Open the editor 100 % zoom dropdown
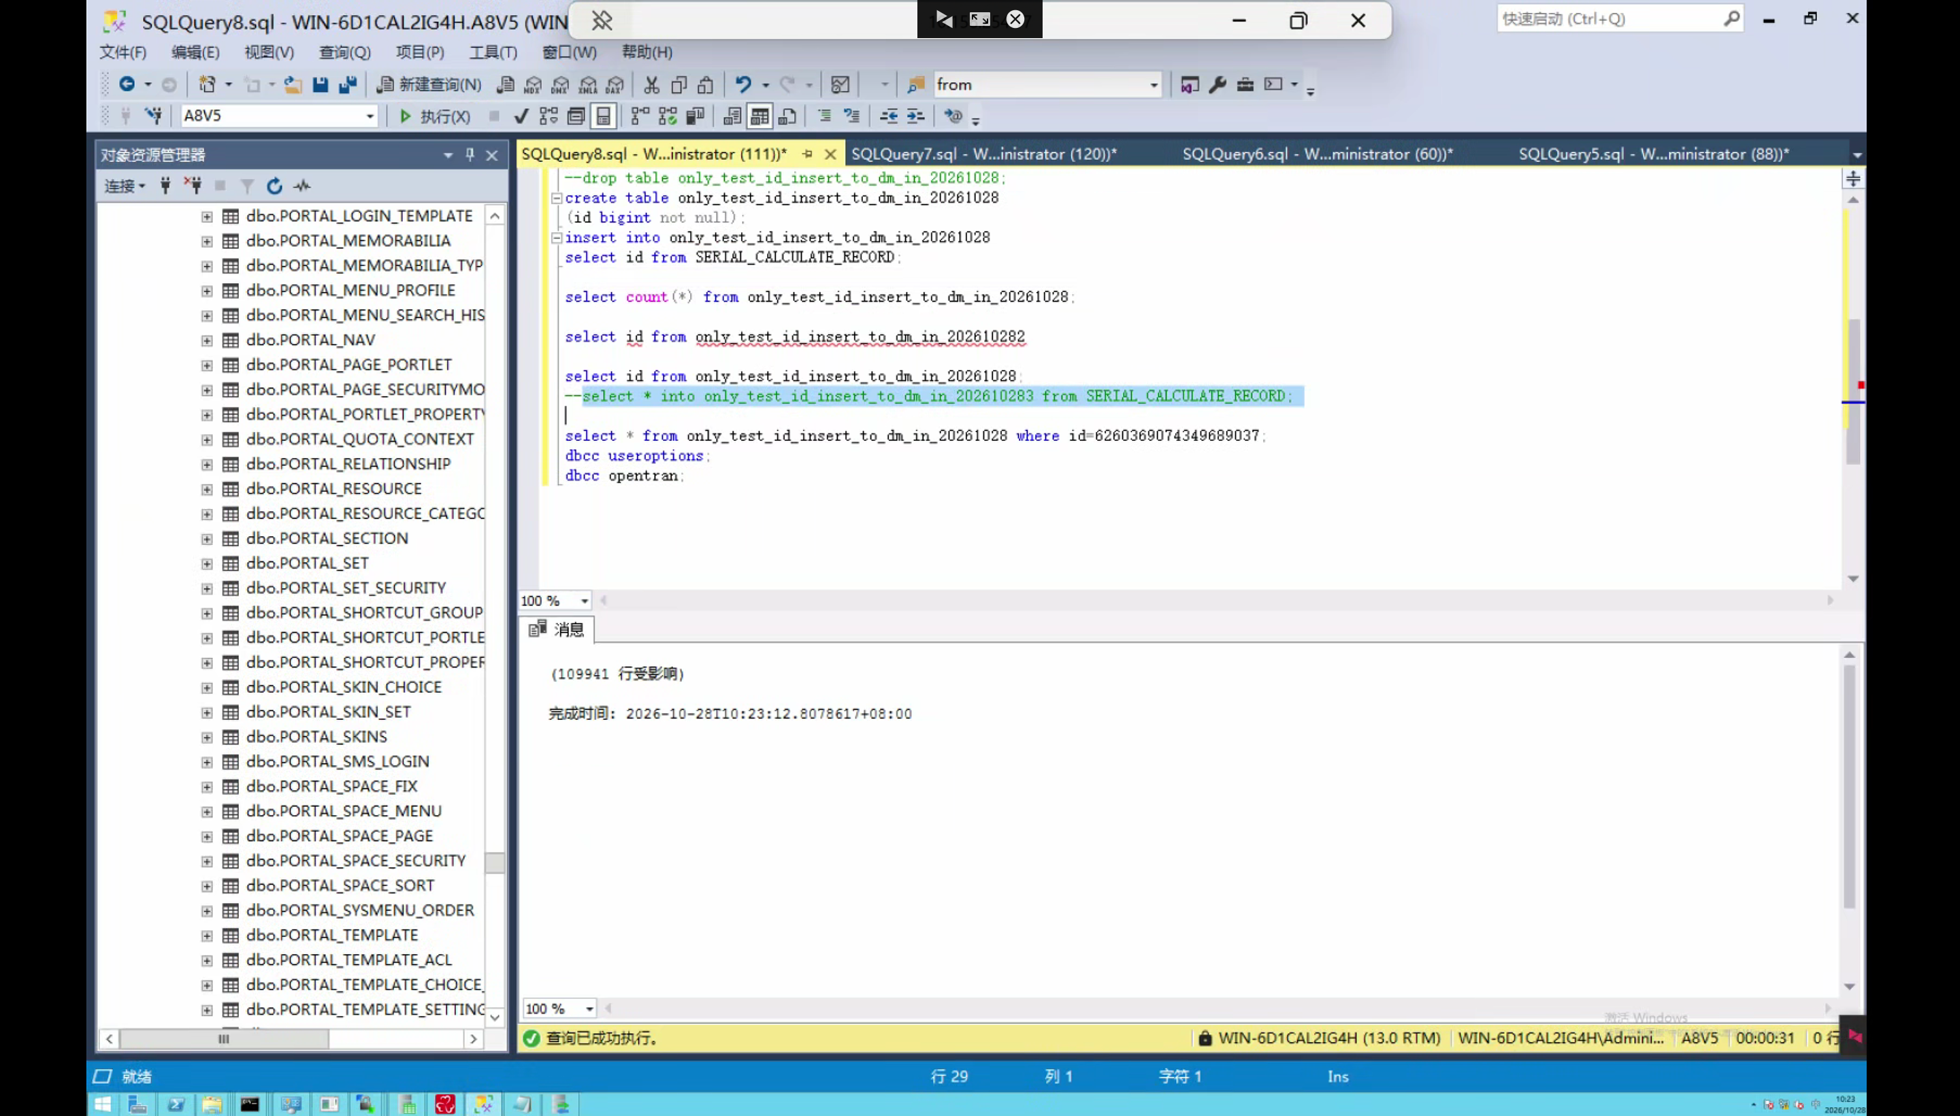The width and height of the screenshot is (1960, 1116). pyautogui.click(x=584, y=601)
